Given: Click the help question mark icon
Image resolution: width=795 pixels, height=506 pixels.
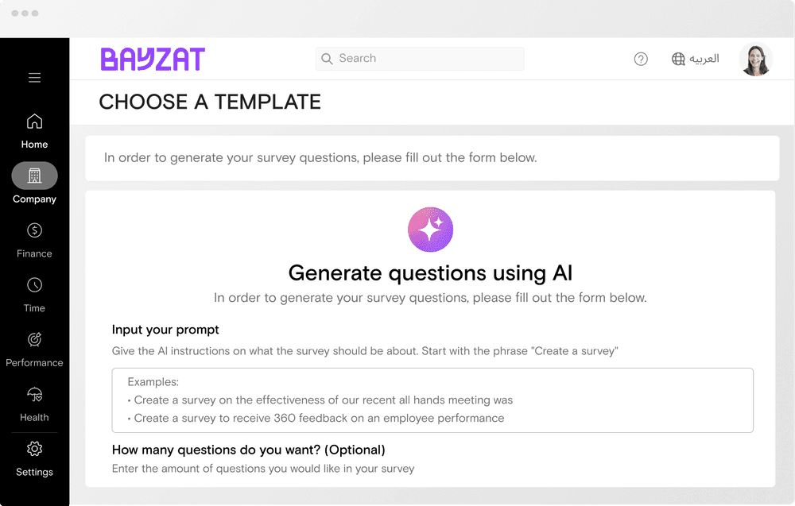Looking at the screenshot, I should tap(641, 59).
